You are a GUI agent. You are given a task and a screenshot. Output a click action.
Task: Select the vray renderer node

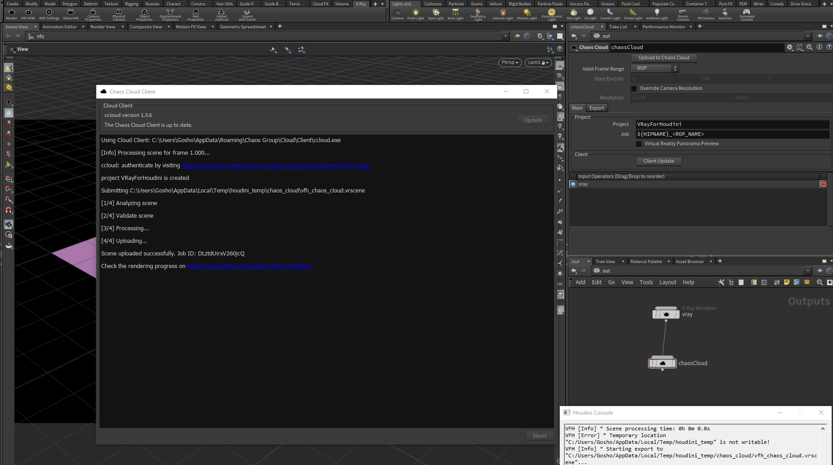coord(666,313)
